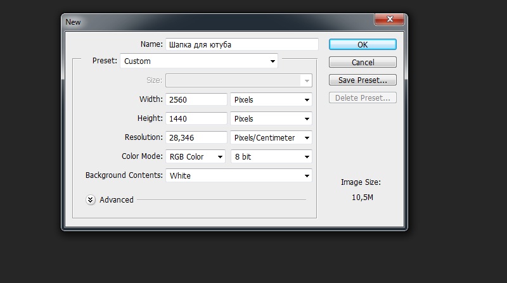Expand the Advanced options chevron icon
Viewport: 507px width, 283px height.
coord(91,200)
